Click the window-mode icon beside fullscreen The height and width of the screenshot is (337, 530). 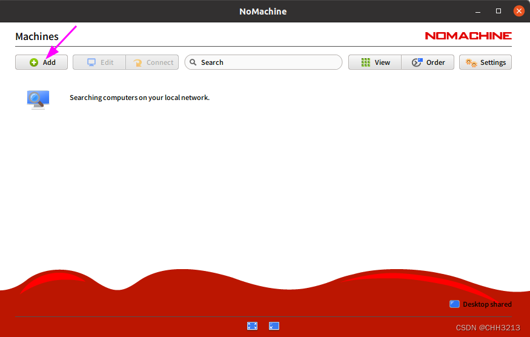click(x=274, y=326)
